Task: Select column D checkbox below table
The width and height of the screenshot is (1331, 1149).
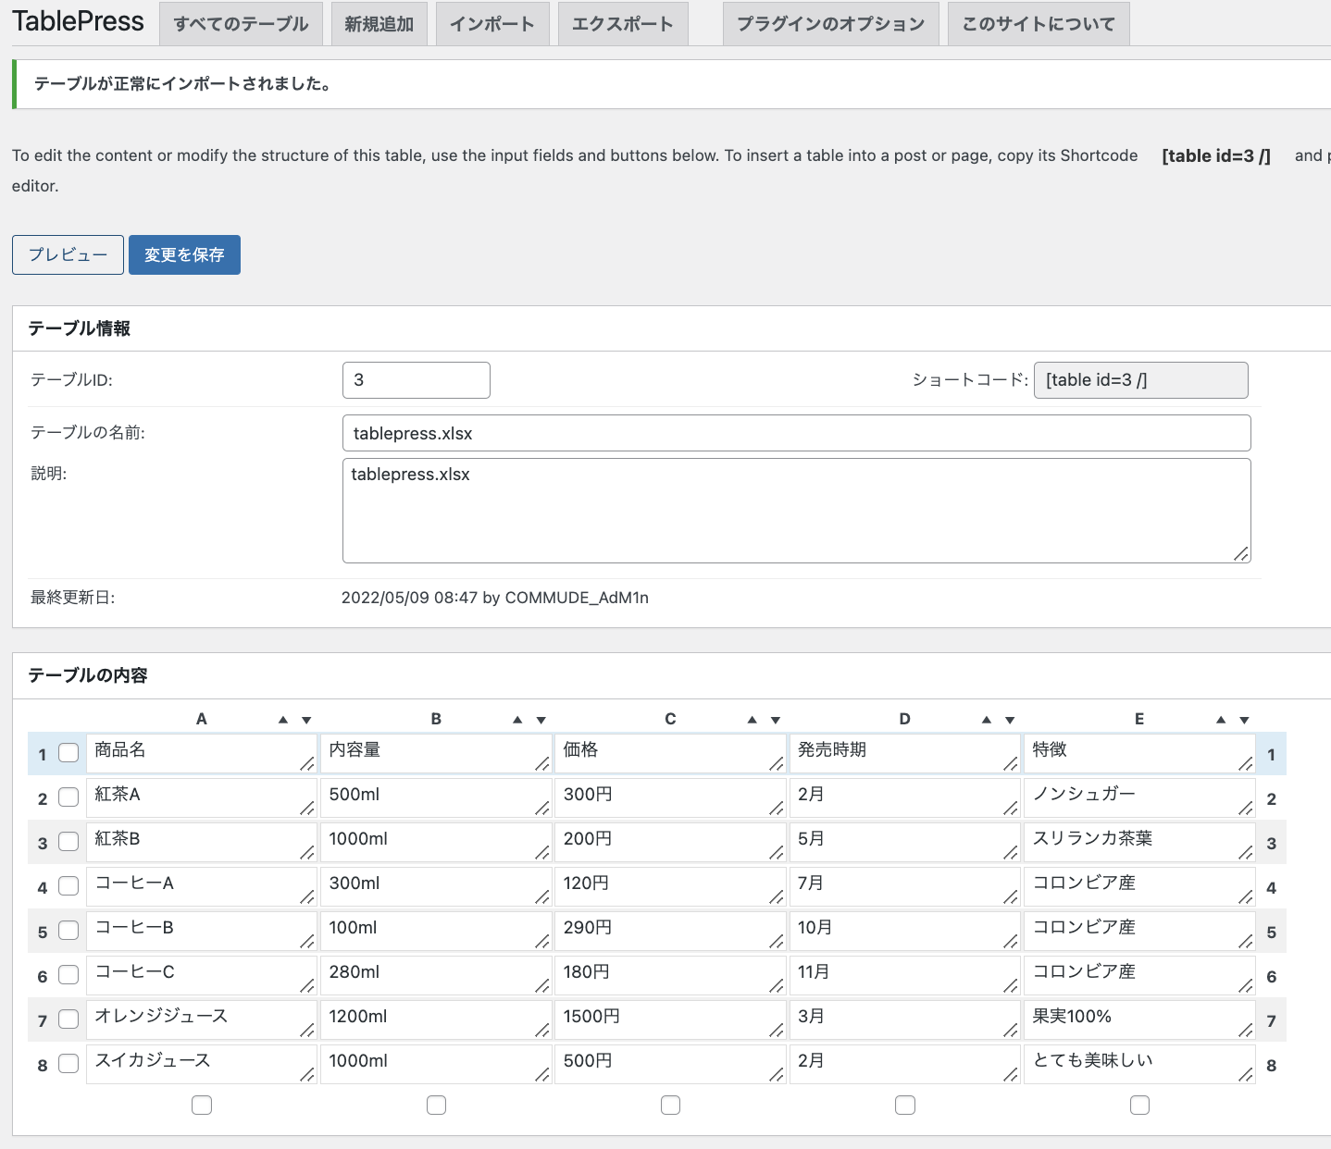Action: (905, 1106)
